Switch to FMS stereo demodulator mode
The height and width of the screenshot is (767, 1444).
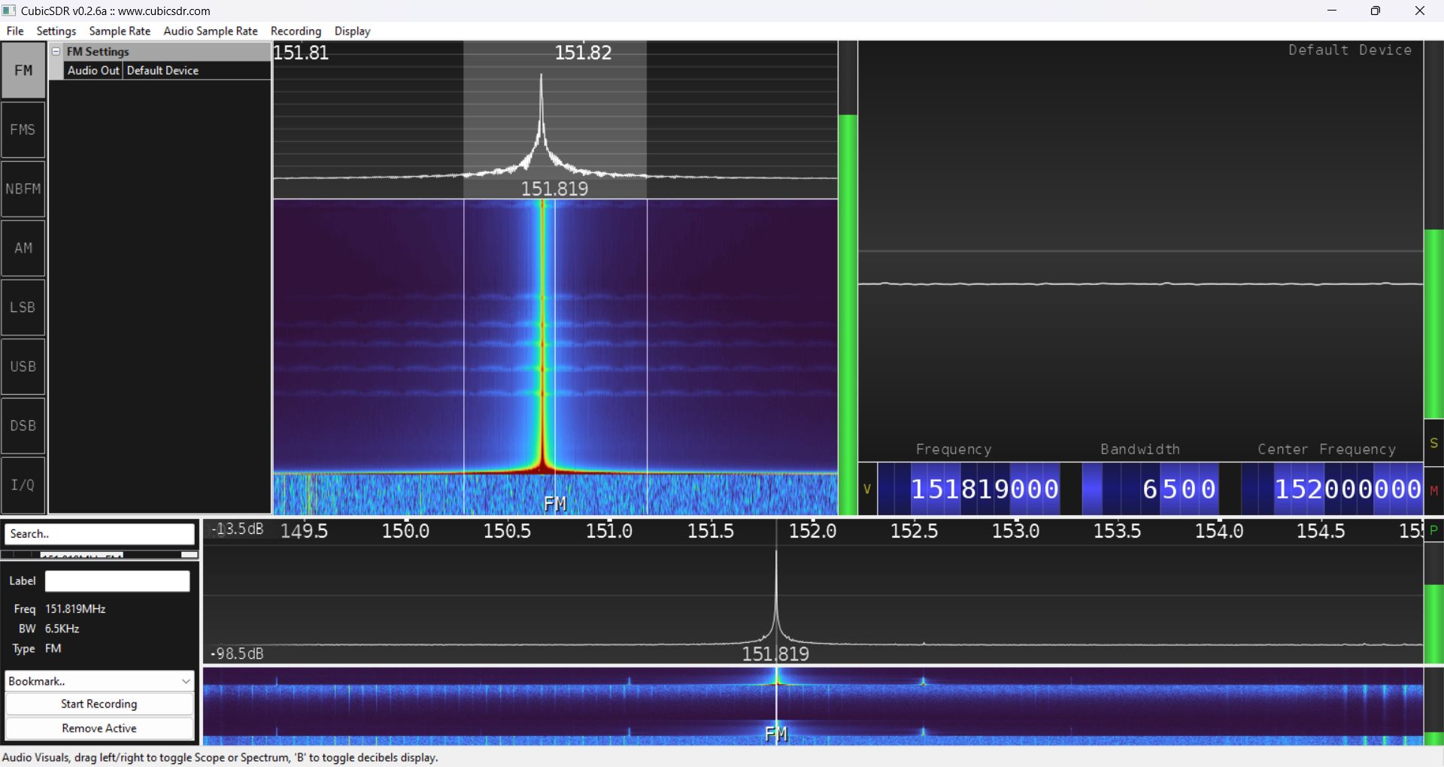click(23, 130)
